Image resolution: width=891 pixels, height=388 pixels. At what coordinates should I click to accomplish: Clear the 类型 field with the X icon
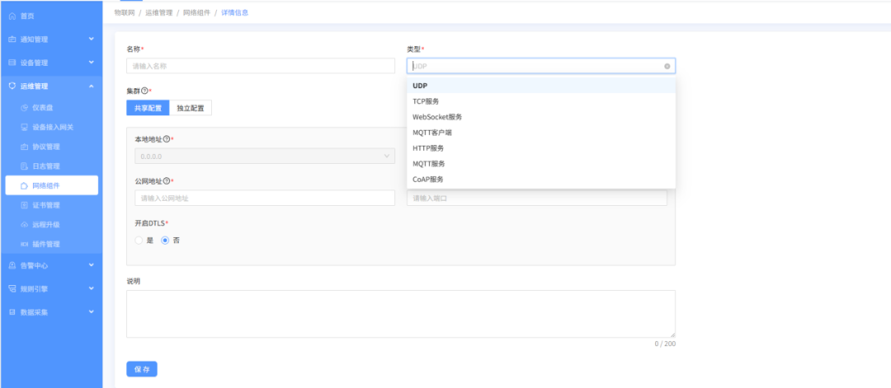(667, 67)
